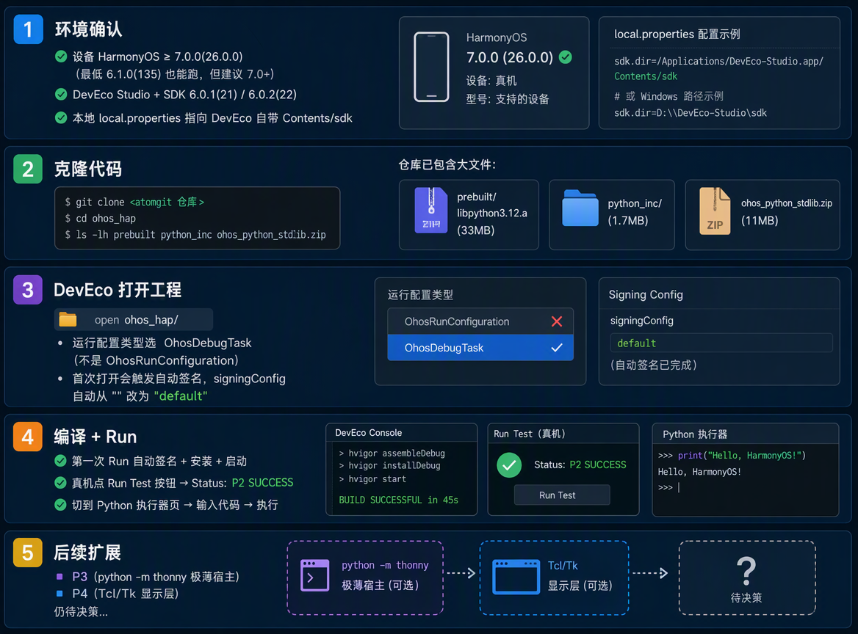
Task: Click 仓库已包含大文件: label
Action: tap(447, 164)
